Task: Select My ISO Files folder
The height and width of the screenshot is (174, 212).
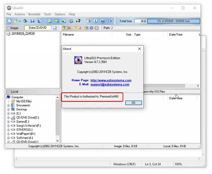Action: coord(24,101)
